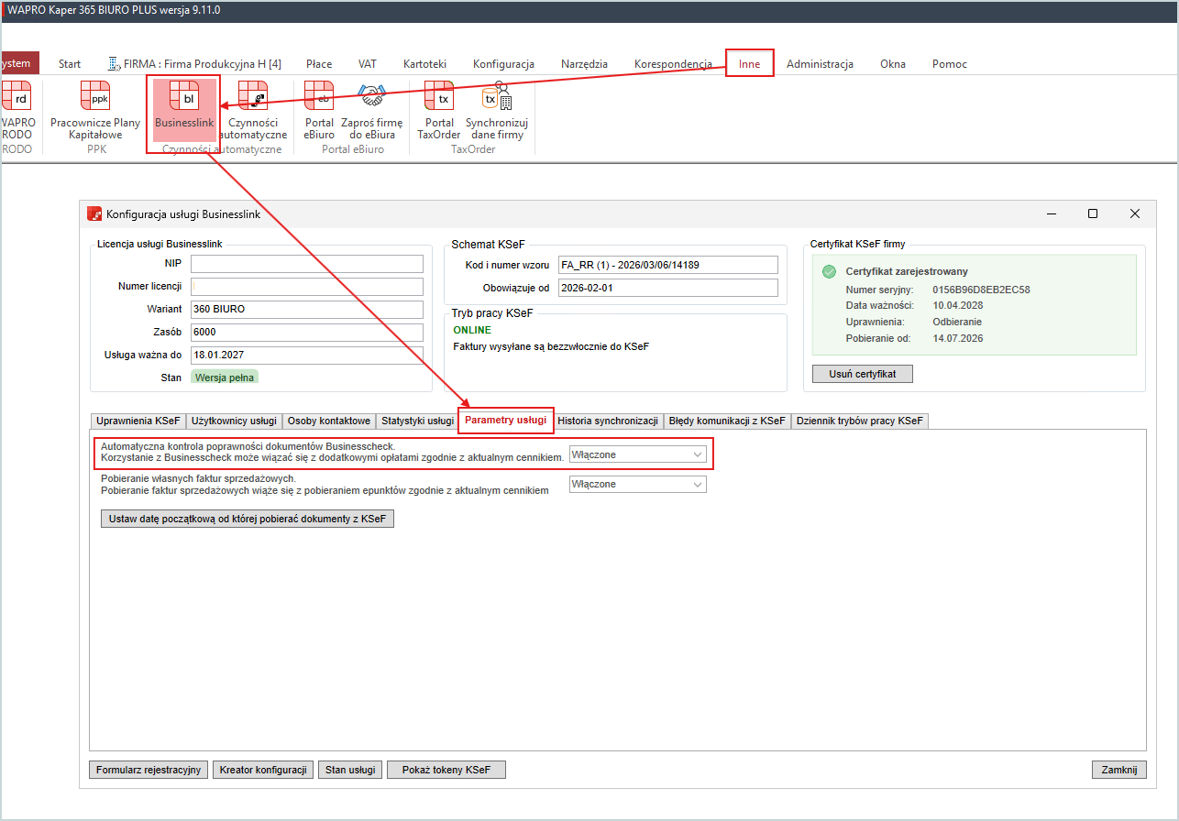1179x821 pixels.
Task: Maximize the Konfiguracja usługi Businesslink dialog
Action: [1092, 213]
